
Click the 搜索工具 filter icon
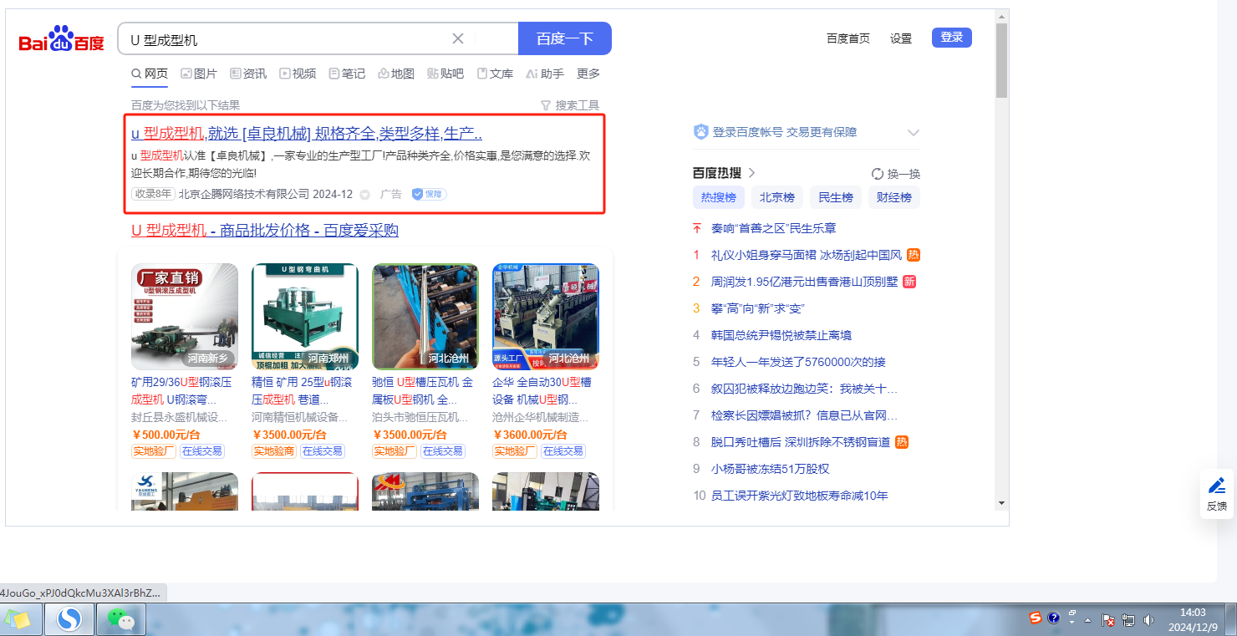[546, 105]
